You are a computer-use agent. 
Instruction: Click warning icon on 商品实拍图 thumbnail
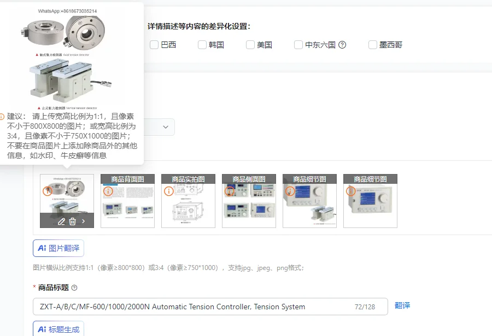(169, 191)
